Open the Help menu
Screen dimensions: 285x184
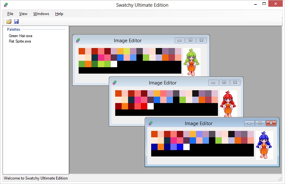point(59,14)
